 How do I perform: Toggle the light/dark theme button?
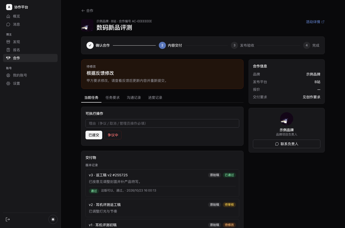[53, 219]
